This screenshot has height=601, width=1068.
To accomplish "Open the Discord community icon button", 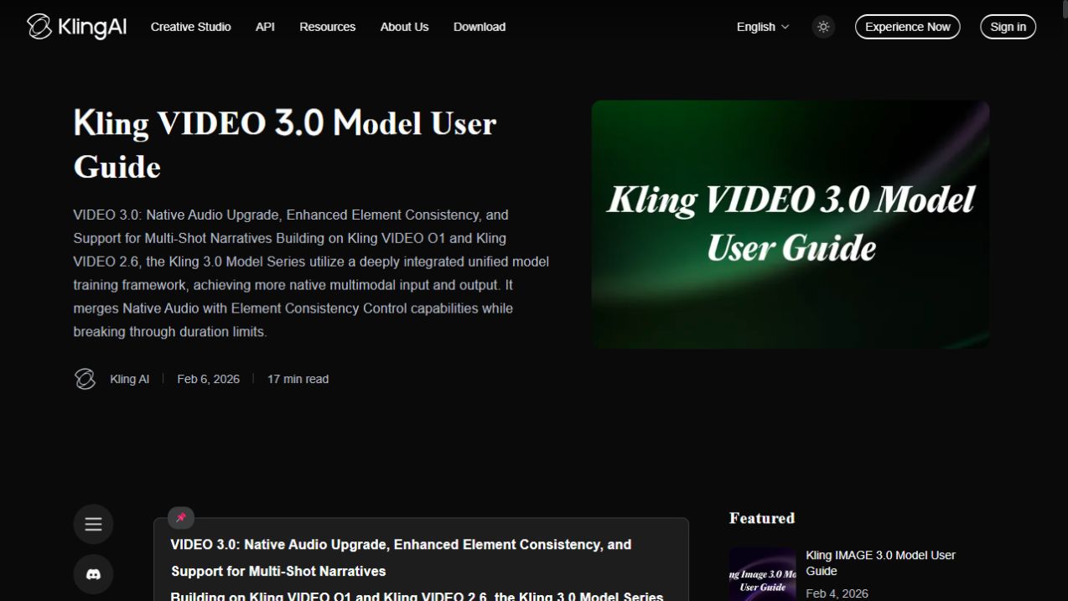I will tap(93, 574).
